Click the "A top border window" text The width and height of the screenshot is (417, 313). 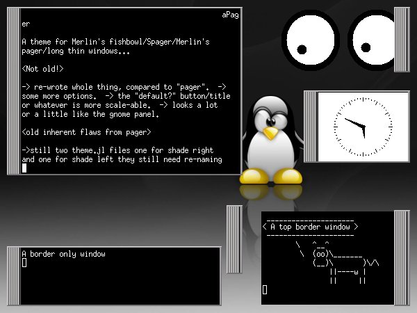(310, 227)
